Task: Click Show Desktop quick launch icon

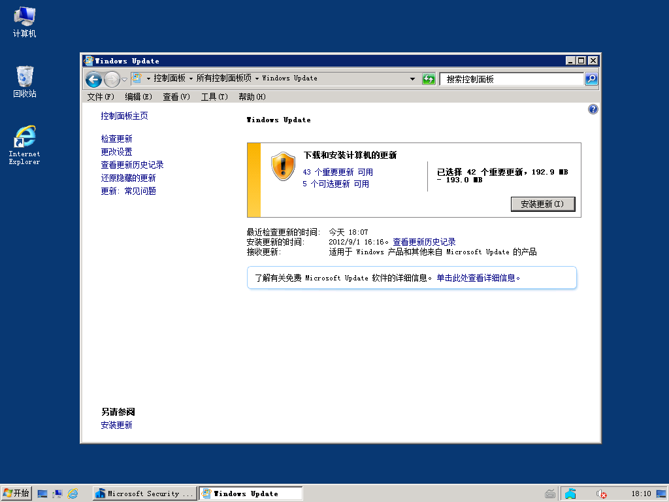Action: (42, 494)
